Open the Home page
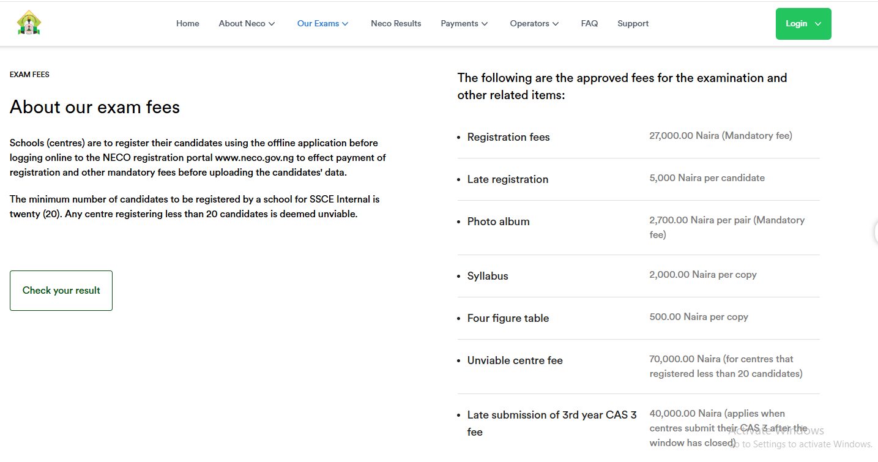The height and width of the screenshot is (462, 878). click(187, 23)
